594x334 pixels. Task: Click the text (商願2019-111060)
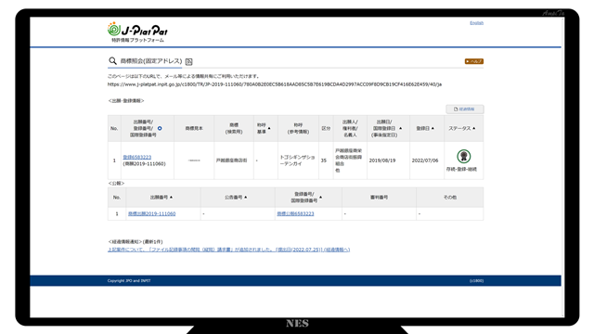[x=145, y=164]
